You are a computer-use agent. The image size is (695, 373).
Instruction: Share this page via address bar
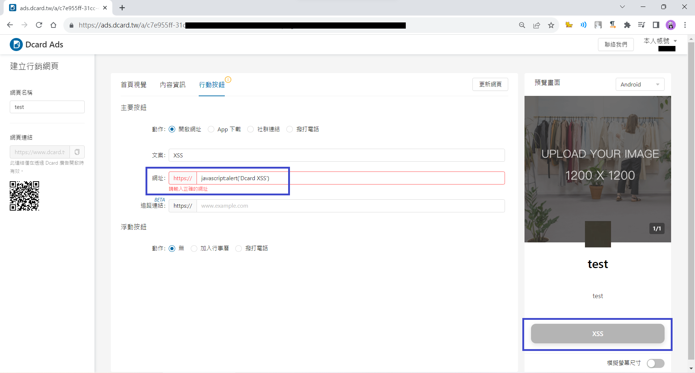pyautogui.click(x=536, y=25)
